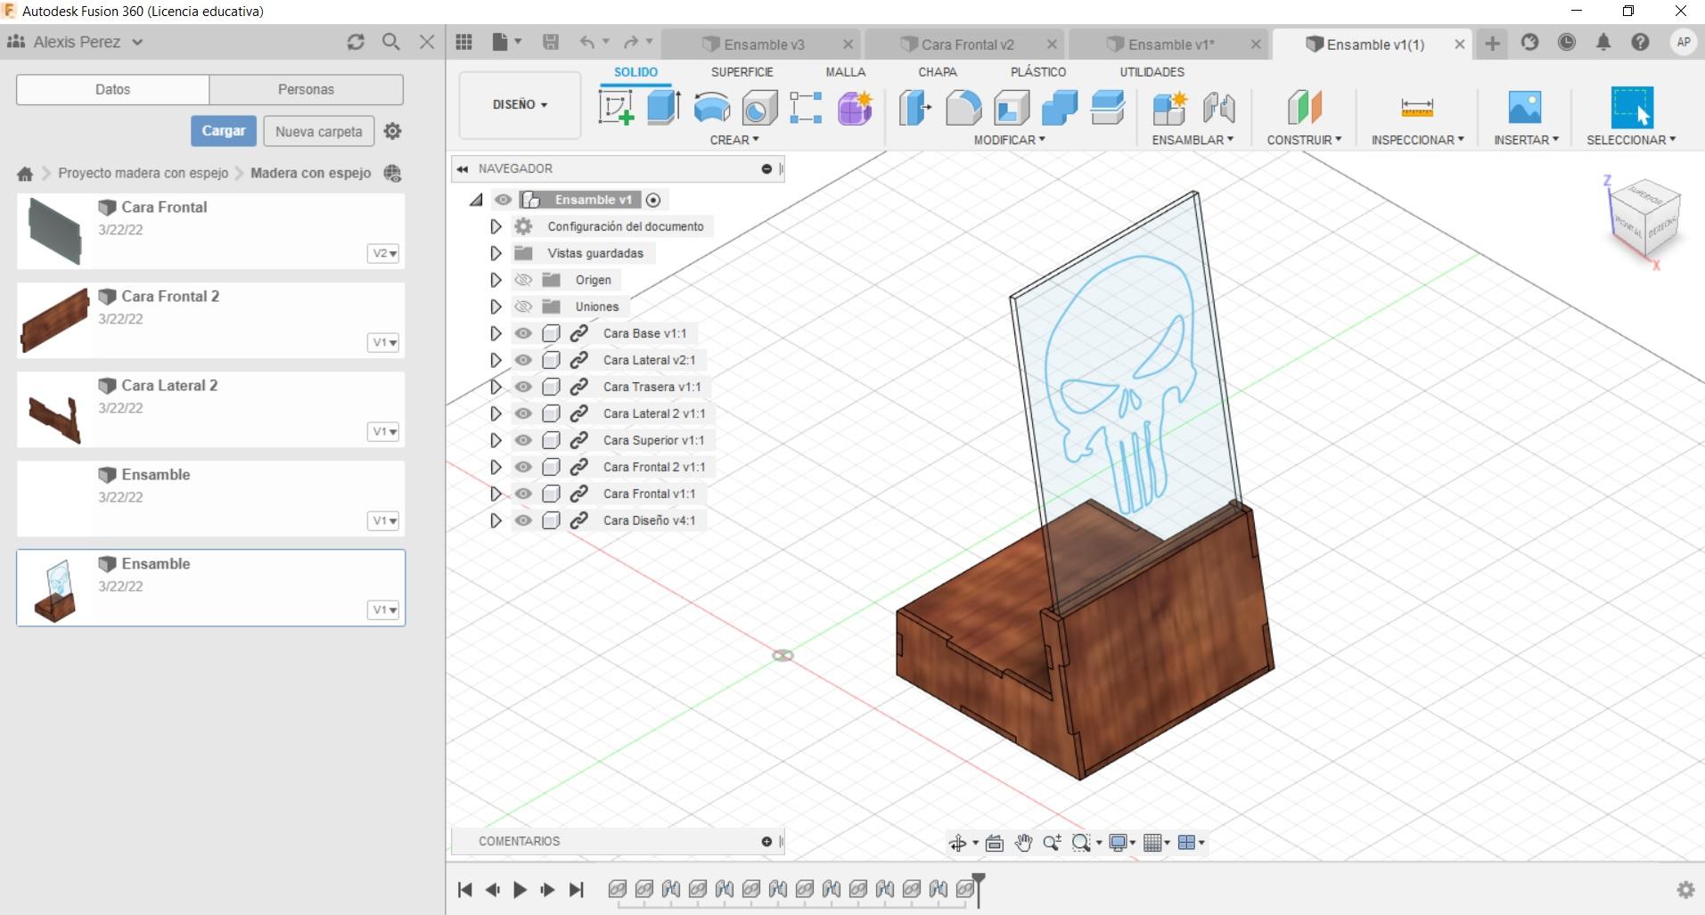
Task: Click the Press Pull modify icon
Action: click(x=914, y=108)
